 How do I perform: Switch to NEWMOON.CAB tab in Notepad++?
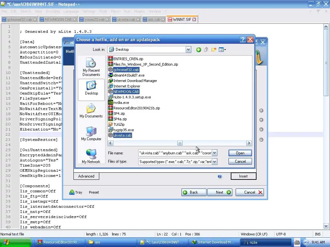58,20
